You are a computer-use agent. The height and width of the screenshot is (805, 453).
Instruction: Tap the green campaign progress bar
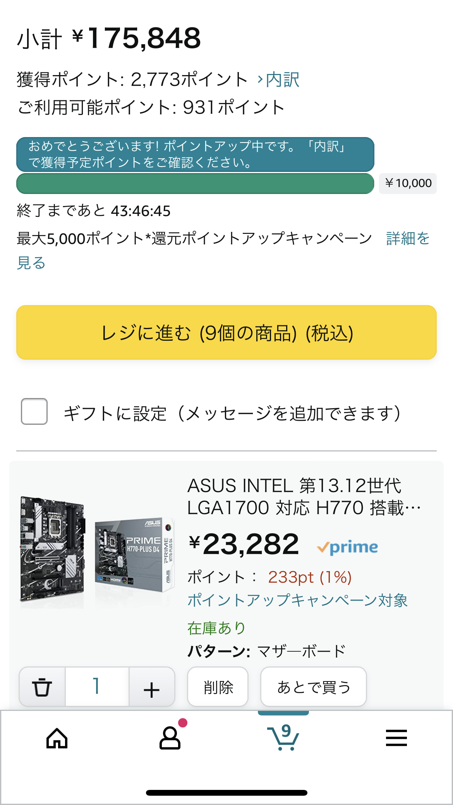pos(195,184)
